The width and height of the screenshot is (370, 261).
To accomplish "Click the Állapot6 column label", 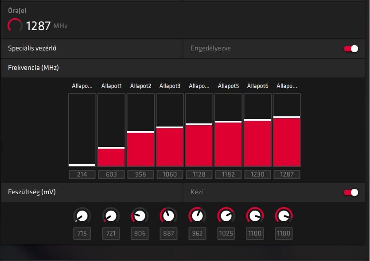I will pos(258,86).
